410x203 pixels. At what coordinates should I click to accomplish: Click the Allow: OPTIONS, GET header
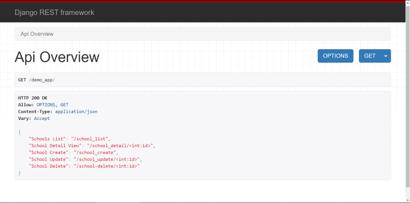43,105
